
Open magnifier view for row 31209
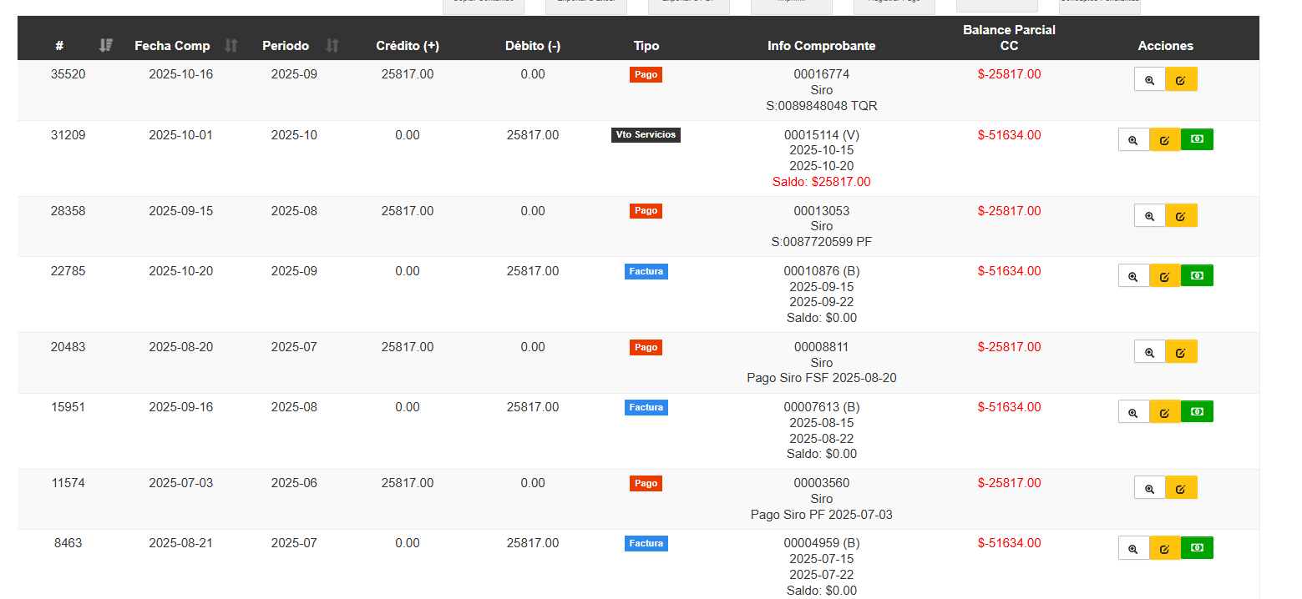(1133, 139)
